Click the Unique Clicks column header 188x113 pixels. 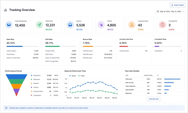[148, 75]
